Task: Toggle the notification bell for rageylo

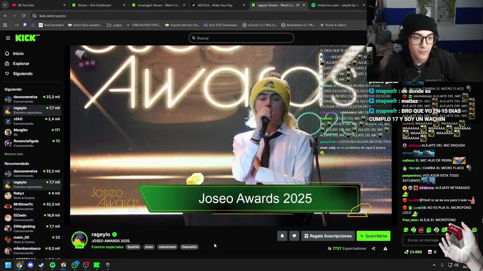Action: pos(282,236)
